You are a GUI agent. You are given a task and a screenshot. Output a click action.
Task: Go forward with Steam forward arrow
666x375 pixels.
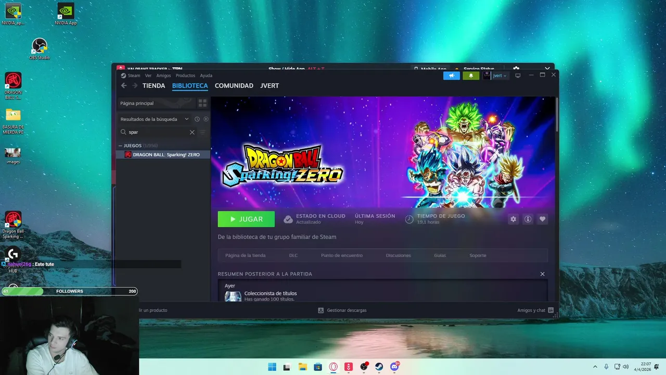(x=135, y=85)
